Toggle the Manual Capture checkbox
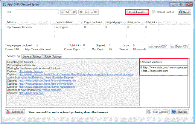Image resolution: width=195 pixels, height=124 pixels. pyautogui.click(x=154, y=12)
